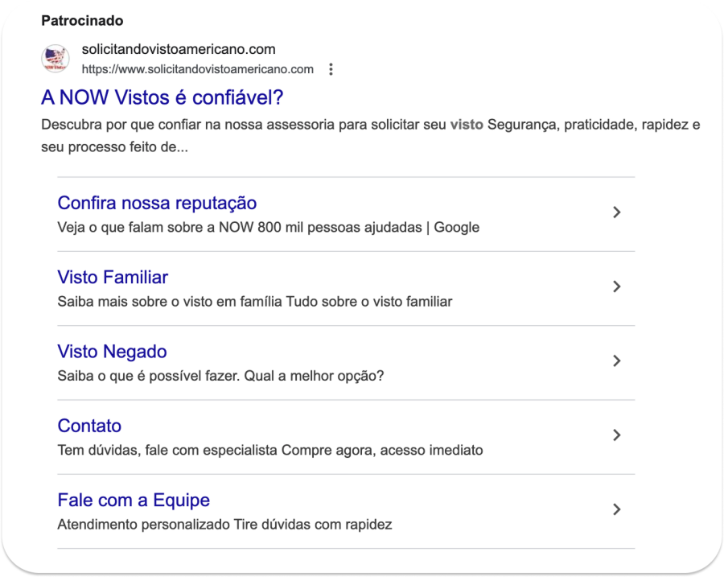Image resolution: width=724 pixels, height=577 pixels.
Task: Click the https://www.solicitandovistoamericano.com URL
Action: pos(197,69)
